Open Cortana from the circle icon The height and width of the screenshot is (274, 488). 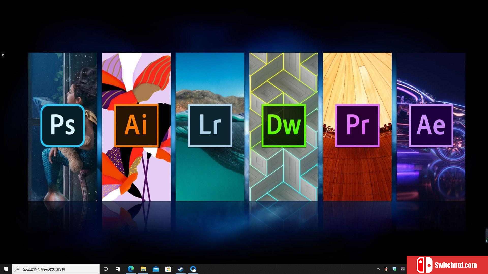[x=106, y=269]
